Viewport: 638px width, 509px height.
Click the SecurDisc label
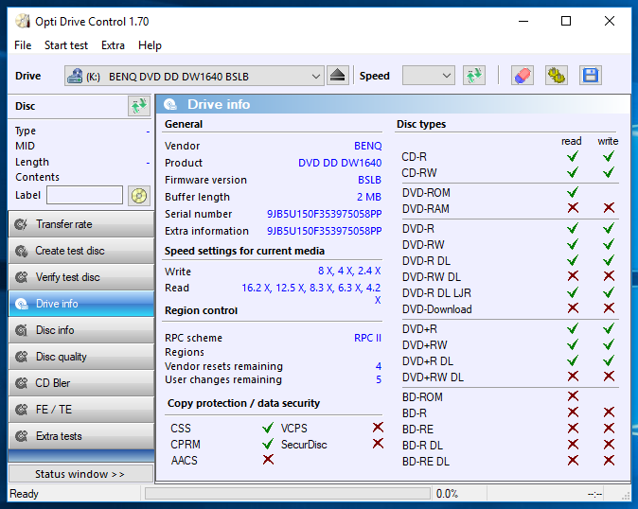coord(304,445)
